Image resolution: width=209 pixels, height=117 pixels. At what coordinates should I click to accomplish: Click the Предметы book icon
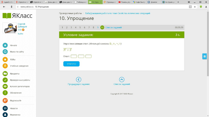coord(5,74)
